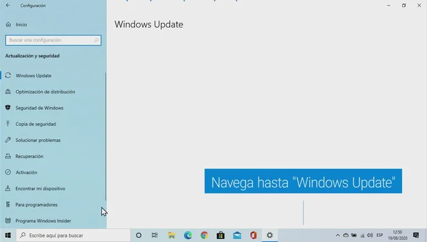
Task: Click the OneDrive cloud tray icon
Action: click(x=346, y=235)
